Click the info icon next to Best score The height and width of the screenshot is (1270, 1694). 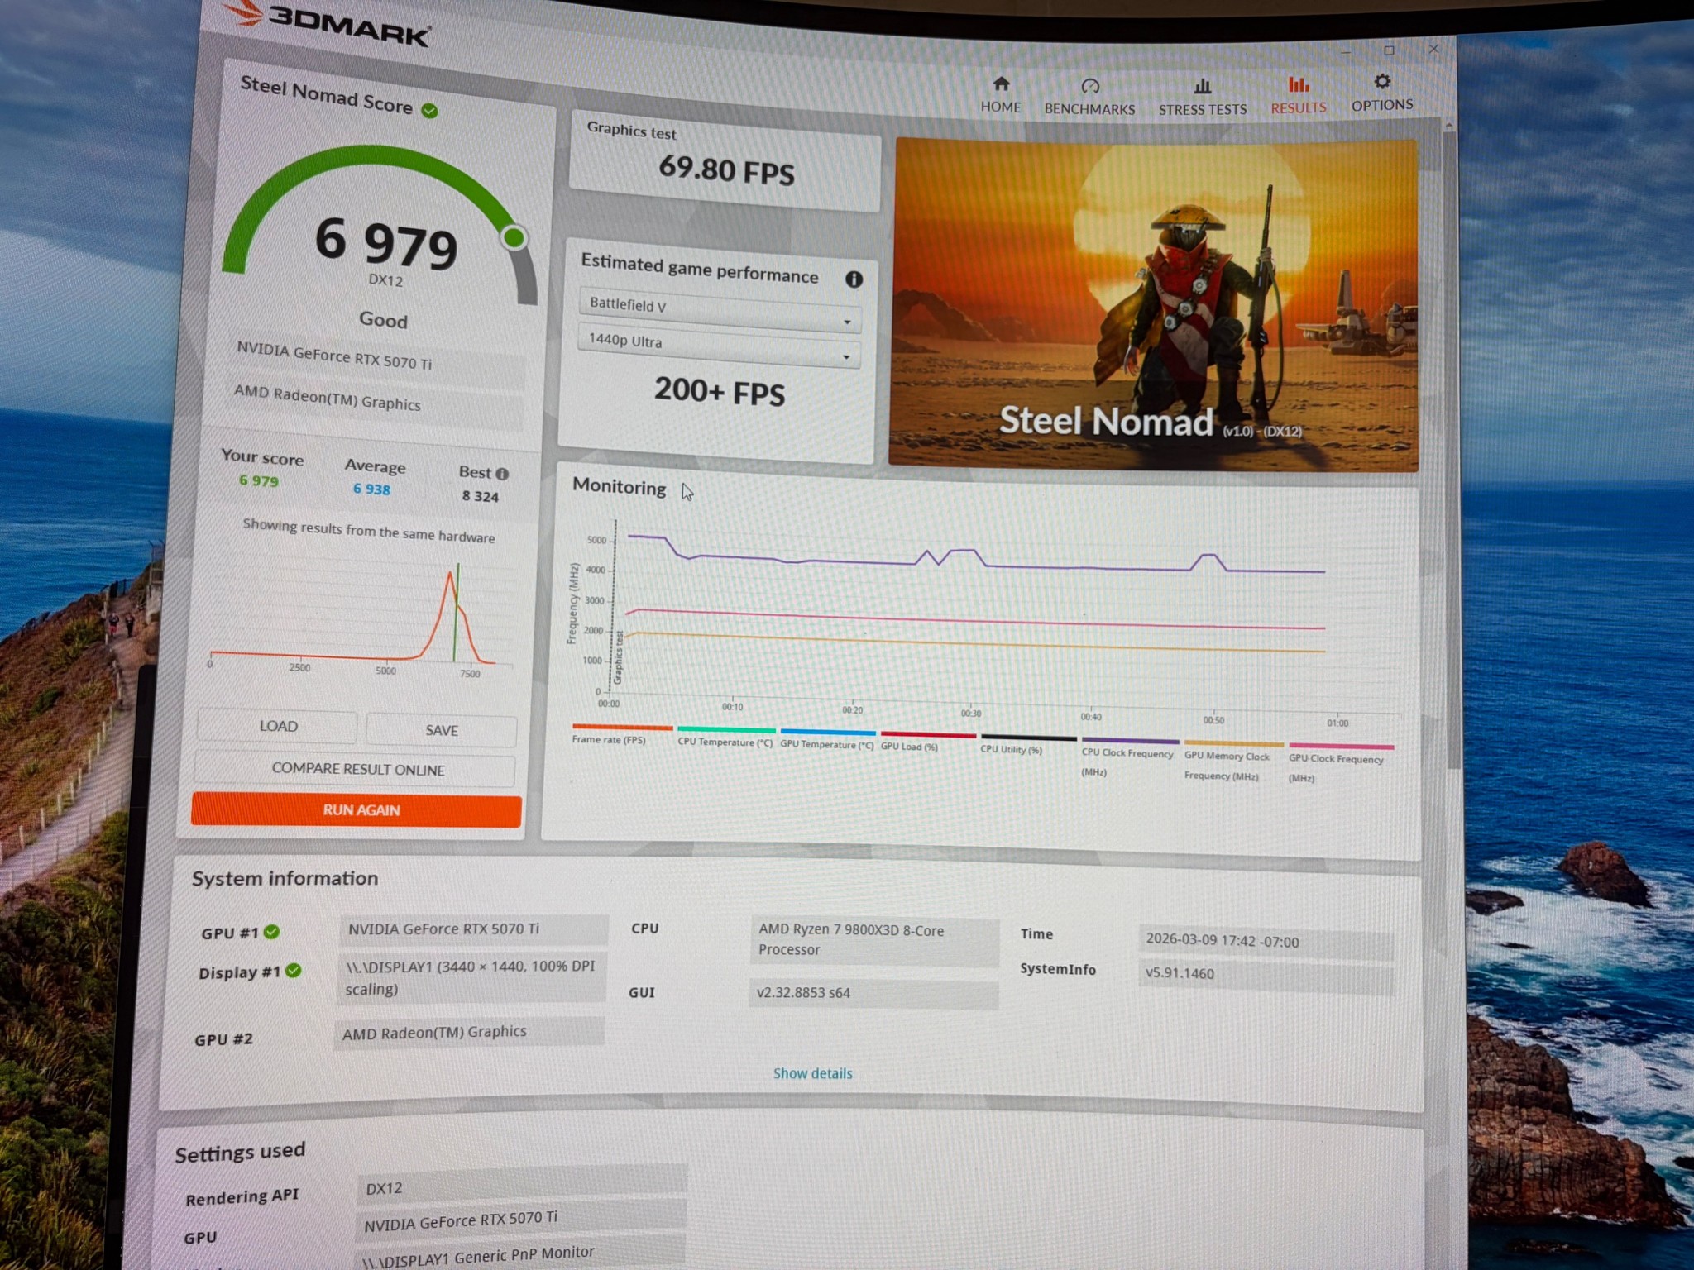click(502, 474)
